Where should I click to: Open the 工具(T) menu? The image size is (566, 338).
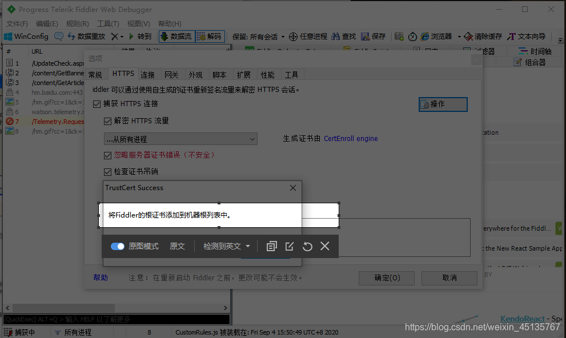(108, 24)
